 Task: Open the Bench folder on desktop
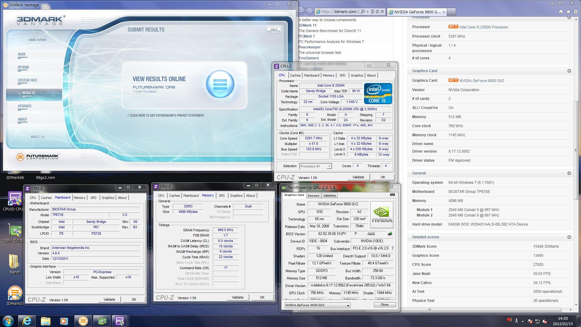click(14, 264)
